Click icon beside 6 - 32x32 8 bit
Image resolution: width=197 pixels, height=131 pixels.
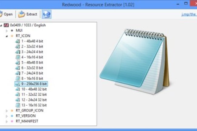pos(18,68)
